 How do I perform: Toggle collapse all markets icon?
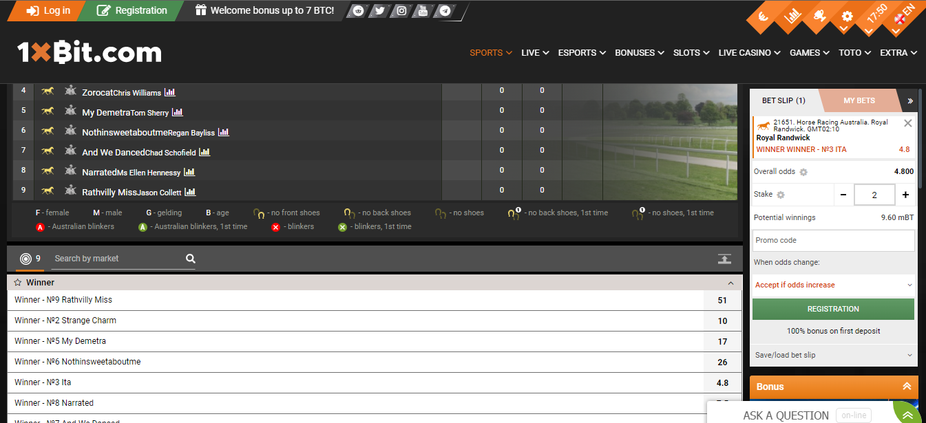(x=724, y=259)
